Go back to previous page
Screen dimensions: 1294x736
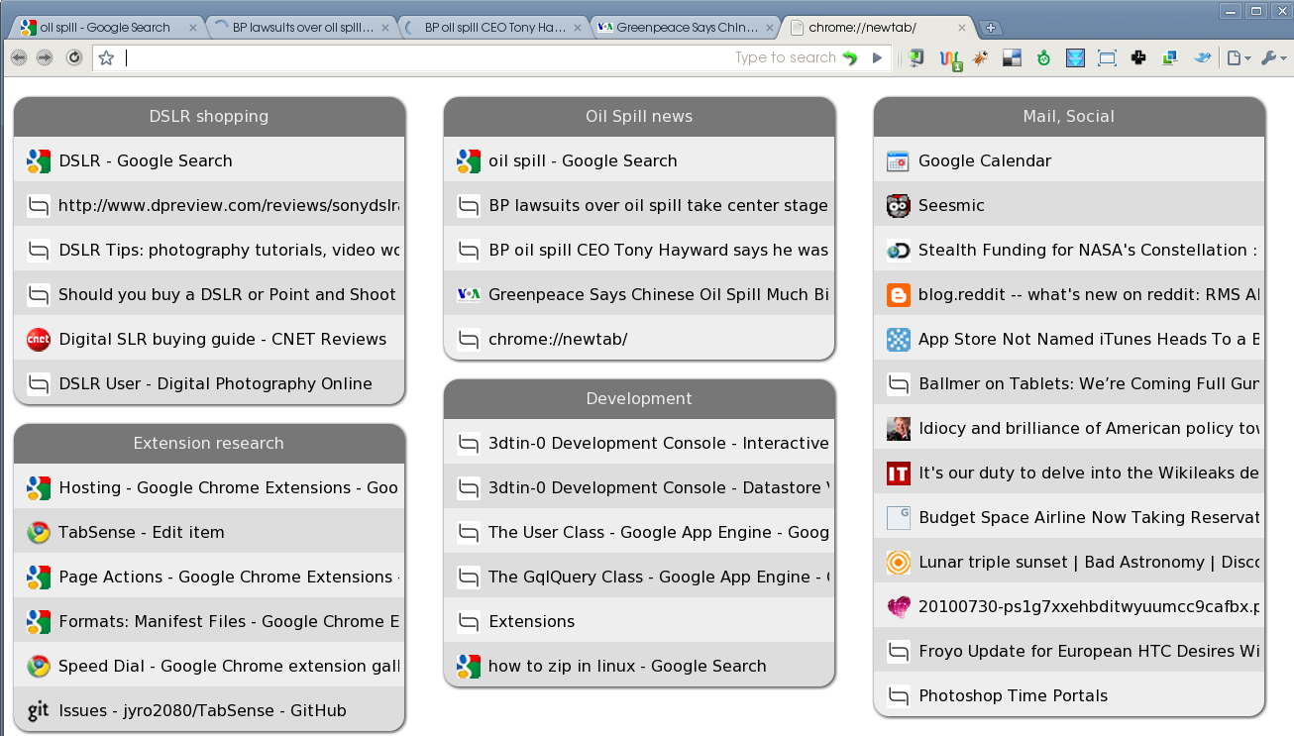pos(19,58)
